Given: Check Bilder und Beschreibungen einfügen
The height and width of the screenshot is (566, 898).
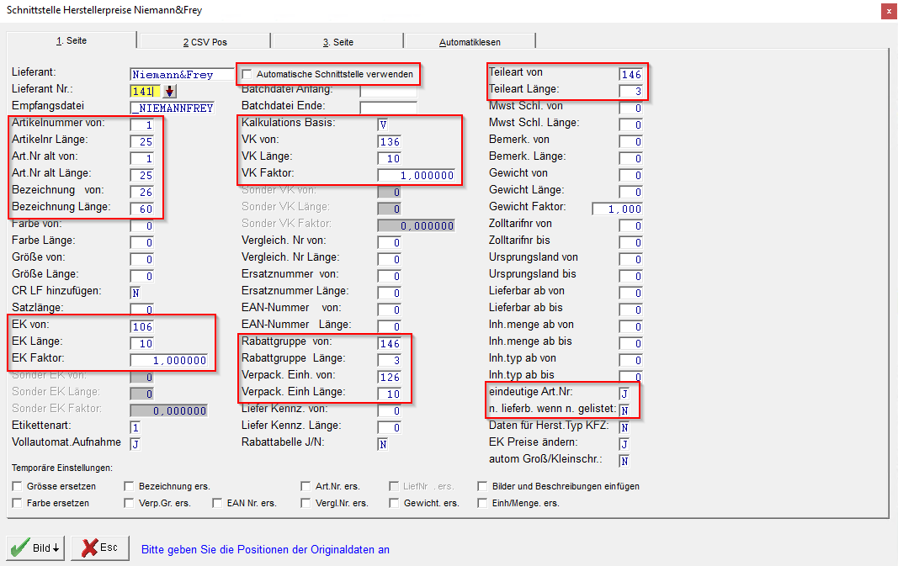Looking at the screenshot, I should [482, 486].
